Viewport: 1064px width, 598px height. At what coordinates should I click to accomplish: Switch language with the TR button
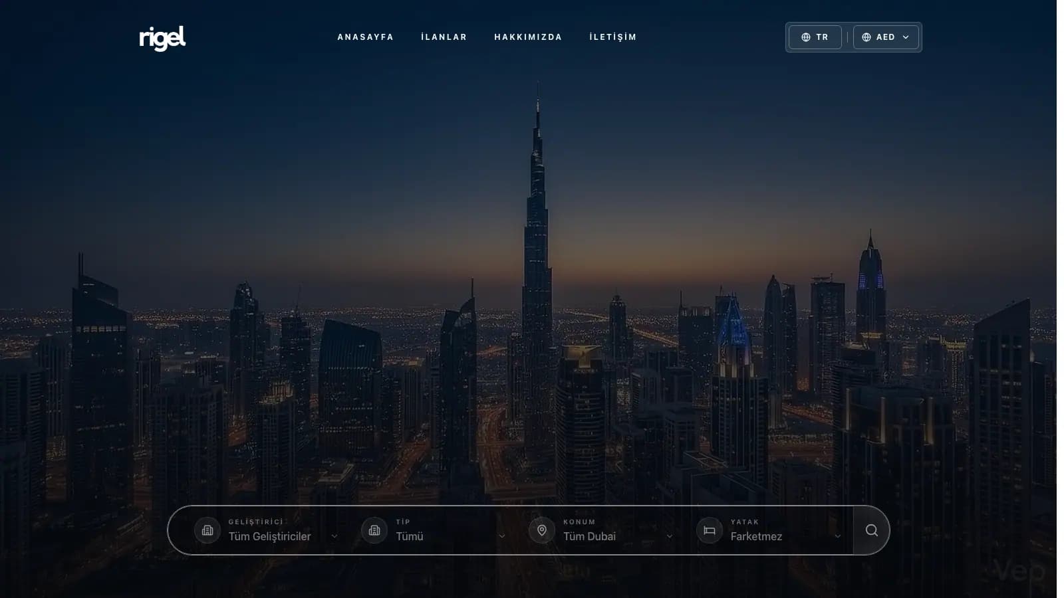tap(815, 37)
